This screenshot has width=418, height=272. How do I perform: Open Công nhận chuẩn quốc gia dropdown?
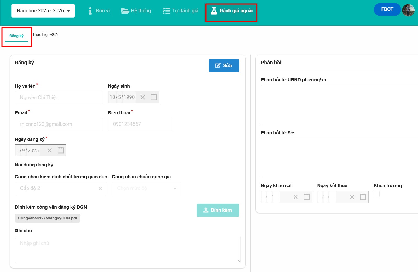coord(146,189)
